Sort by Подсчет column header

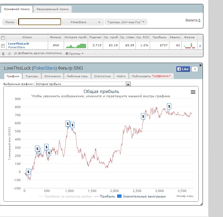(95, 37)
